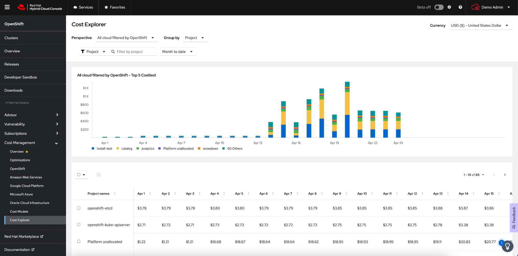Sort the Apr 8 column

322,193
